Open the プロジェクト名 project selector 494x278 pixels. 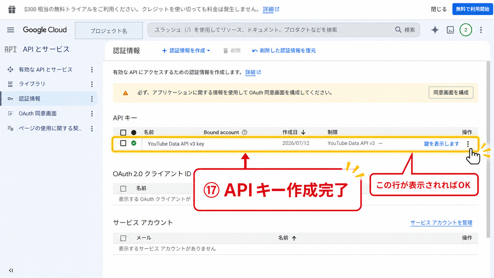pos(109,30)
